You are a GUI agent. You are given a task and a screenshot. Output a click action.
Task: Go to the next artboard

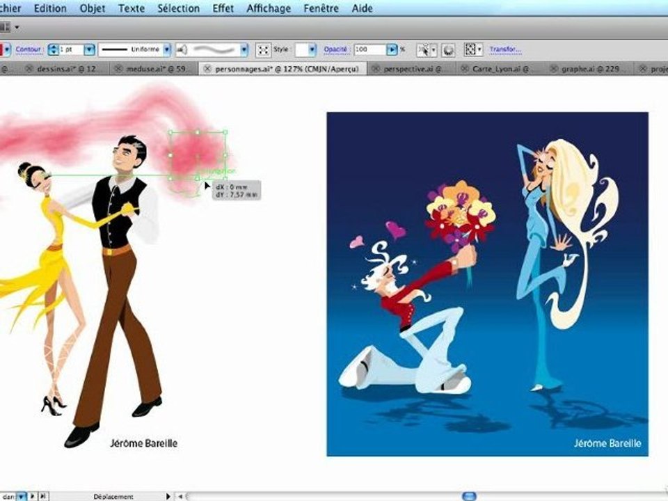tap(33, 496)
